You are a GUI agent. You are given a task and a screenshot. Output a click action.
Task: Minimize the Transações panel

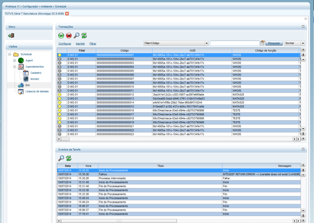click(303, 26)
